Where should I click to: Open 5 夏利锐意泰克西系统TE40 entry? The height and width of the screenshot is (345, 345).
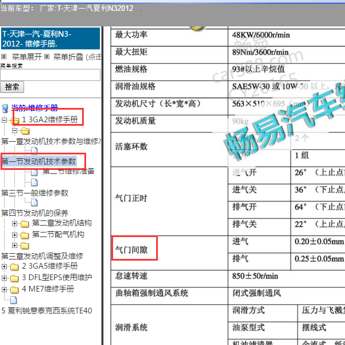pyautogui.click(x=46, y=311)
